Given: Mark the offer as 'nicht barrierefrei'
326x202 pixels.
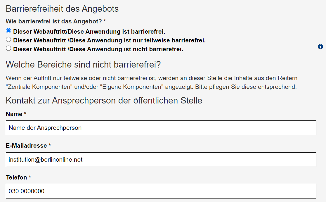Looking at the screenshot, I should [8, 48].
